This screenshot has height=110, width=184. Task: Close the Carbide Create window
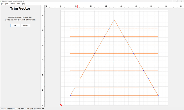pos(182,1)
